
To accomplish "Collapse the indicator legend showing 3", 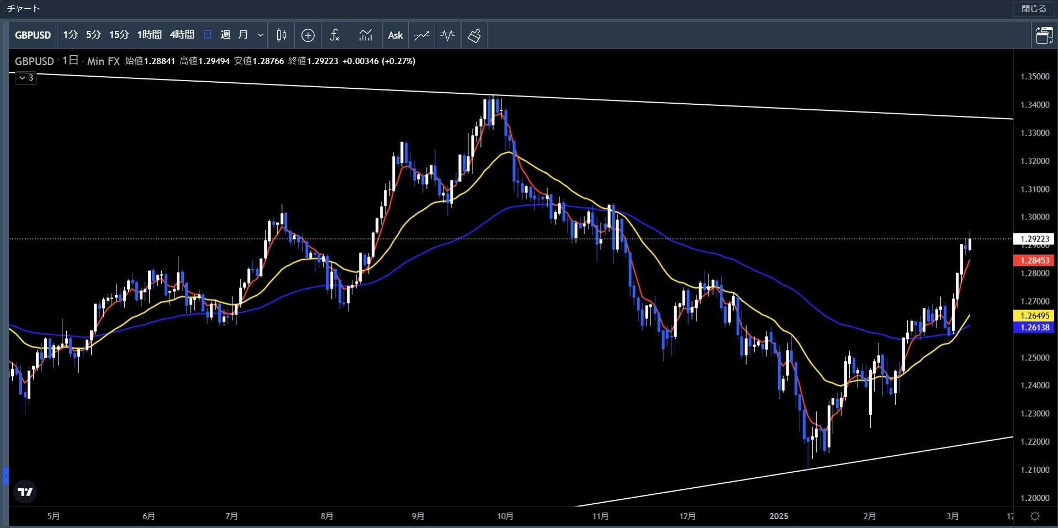I will 26,78.
